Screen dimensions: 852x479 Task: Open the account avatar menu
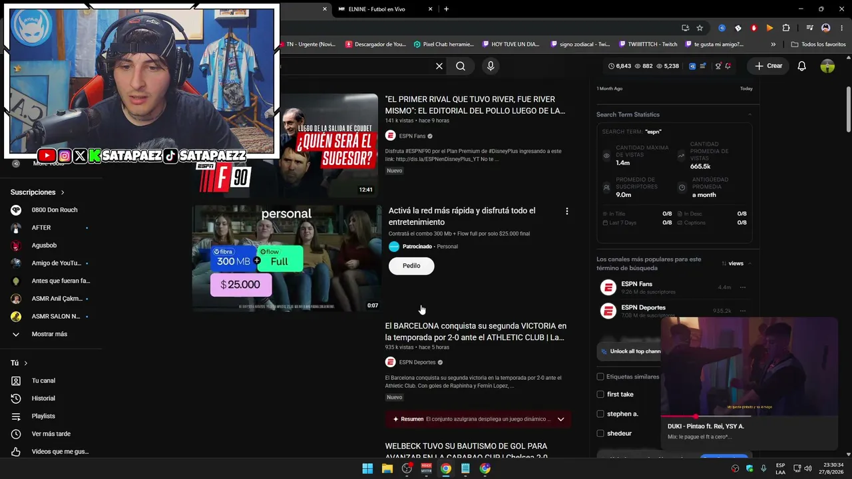(827, 66)
